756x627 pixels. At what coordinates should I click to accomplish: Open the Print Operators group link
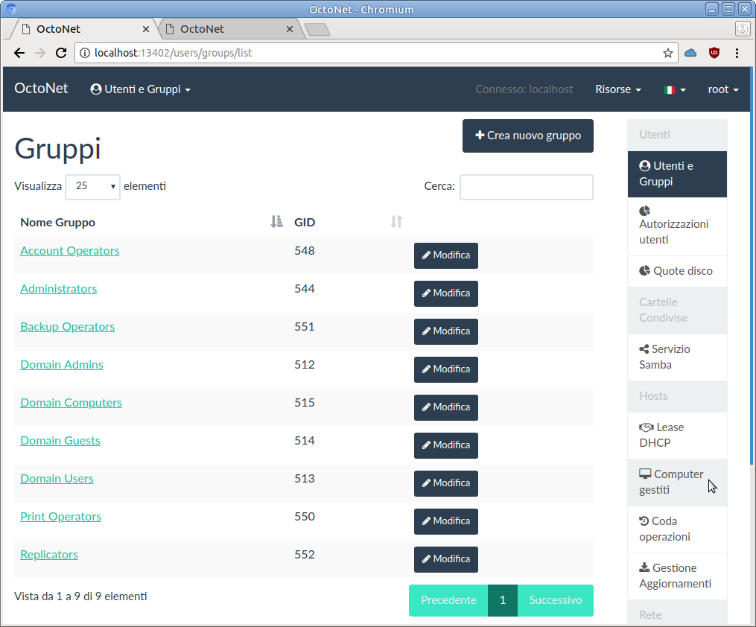[x=61, y=517]
